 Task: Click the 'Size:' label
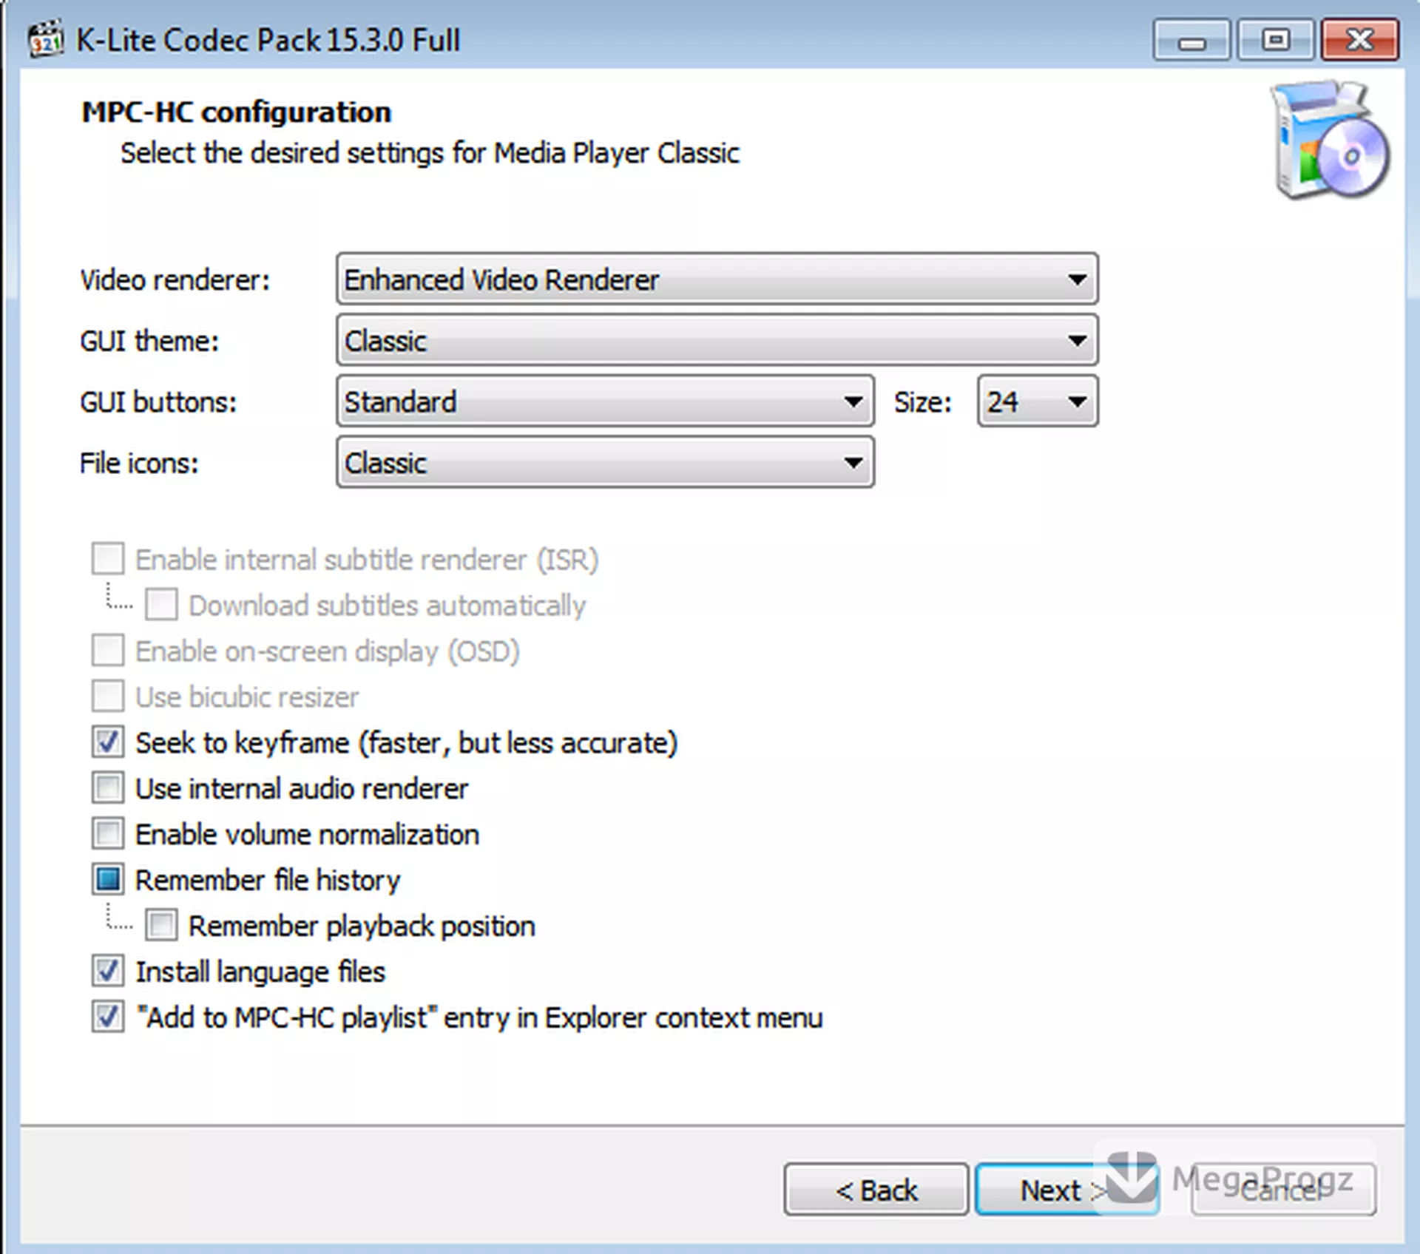[x=923, y=402]
